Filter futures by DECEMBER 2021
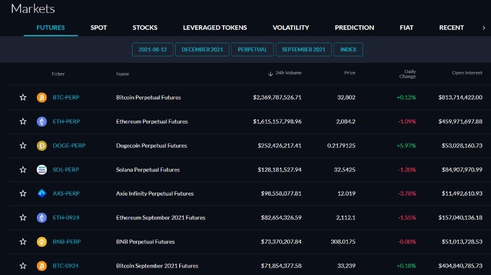 (202, 49)
